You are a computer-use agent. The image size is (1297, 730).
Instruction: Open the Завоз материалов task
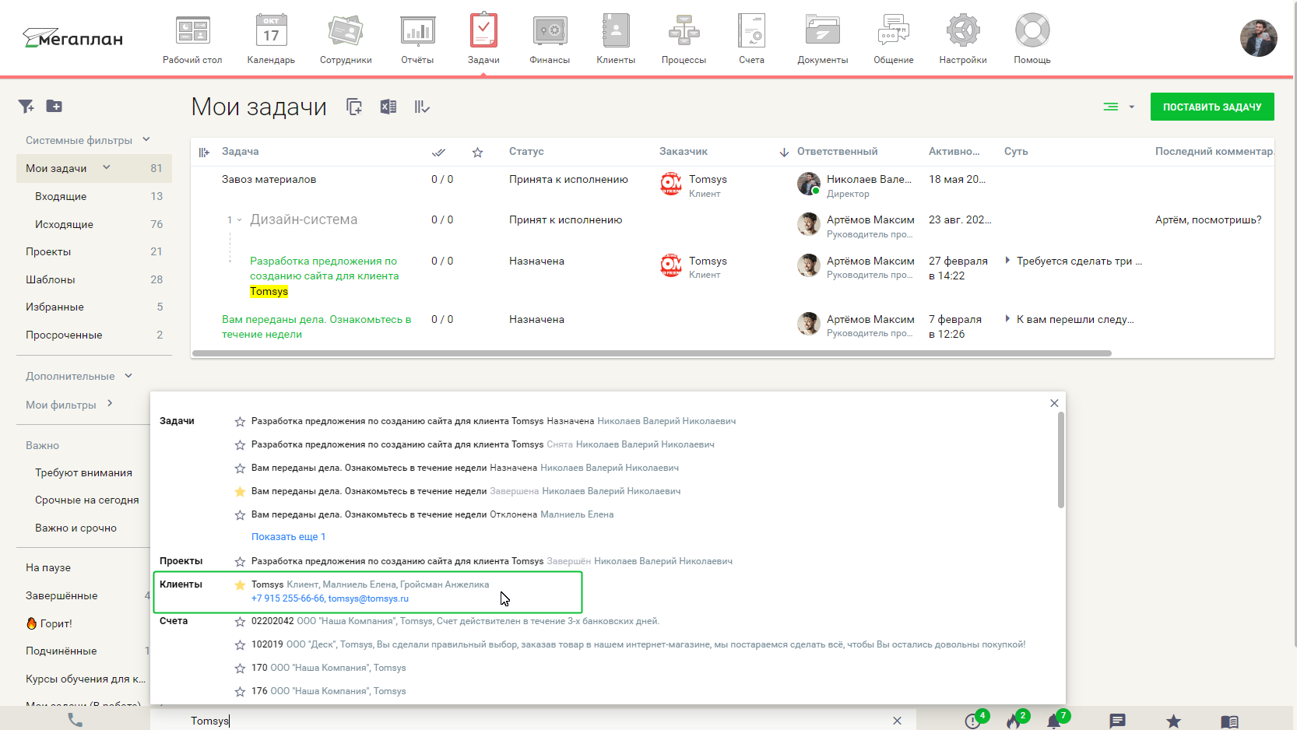point(269,179)
